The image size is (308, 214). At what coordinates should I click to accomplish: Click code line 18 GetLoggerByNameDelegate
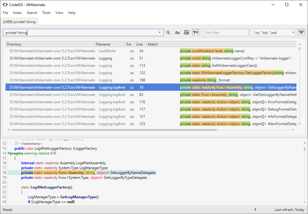(x=88, y=173)
